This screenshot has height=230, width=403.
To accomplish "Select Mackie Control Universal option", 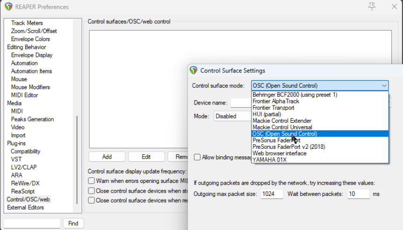I will (x=320, y=127).
